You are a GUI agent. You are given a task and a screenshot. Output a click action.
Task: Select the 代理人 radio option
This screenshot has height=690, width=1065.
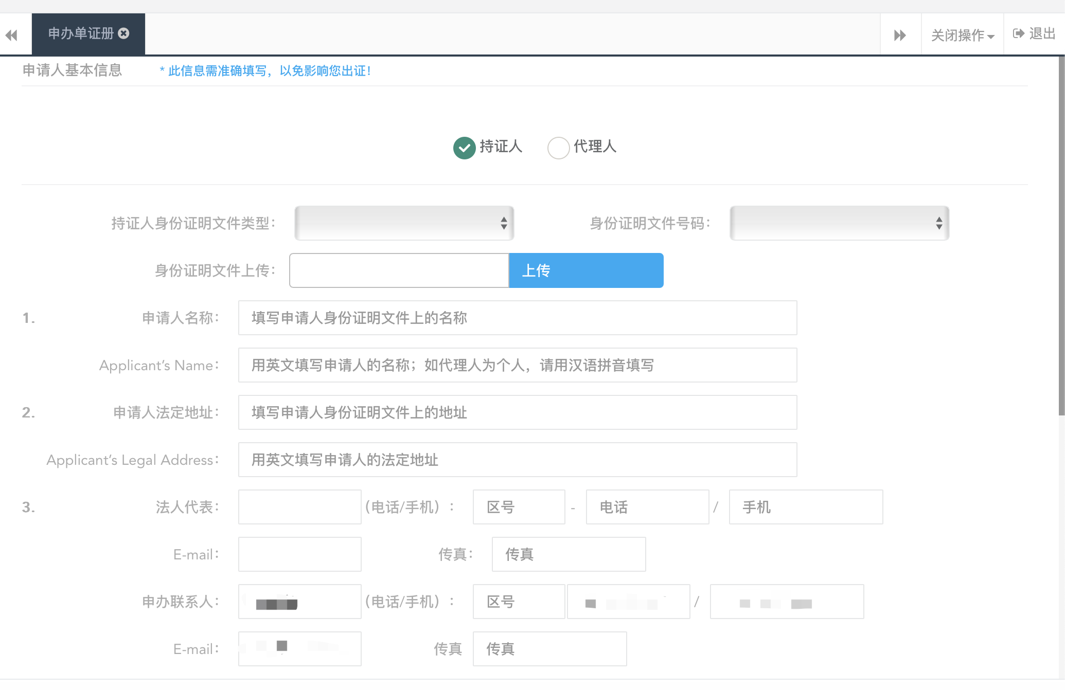(558, 148)
